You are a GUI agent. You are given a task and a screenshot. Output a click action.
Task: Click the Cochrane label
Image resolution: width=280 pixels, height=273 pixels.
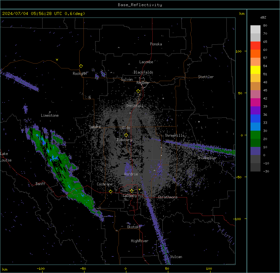pos(105,184)
